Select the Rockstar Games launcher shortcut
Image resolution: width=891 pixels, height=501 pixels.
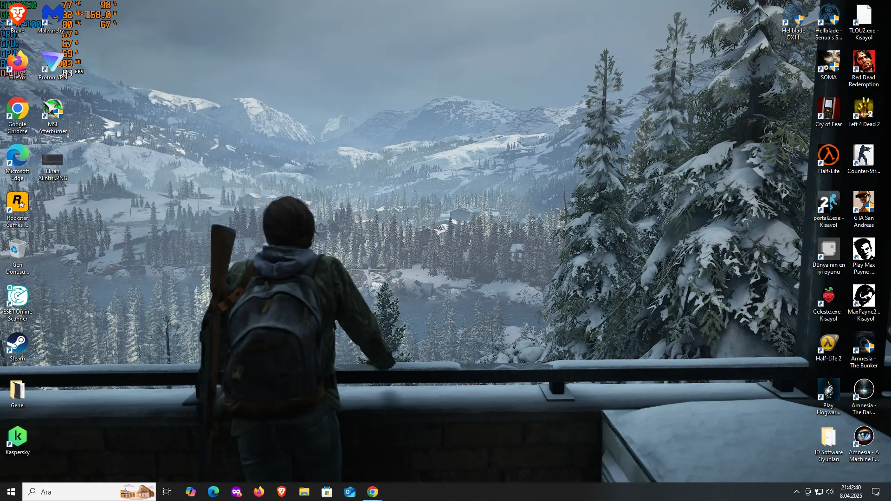(17, 209)
